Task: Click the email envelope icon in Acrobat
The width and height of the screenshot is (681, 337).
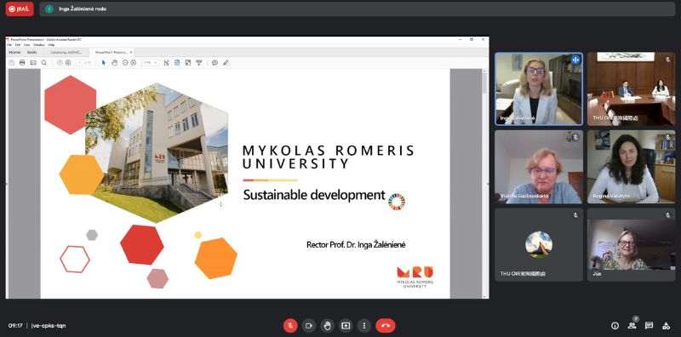Action: [33, 62]
